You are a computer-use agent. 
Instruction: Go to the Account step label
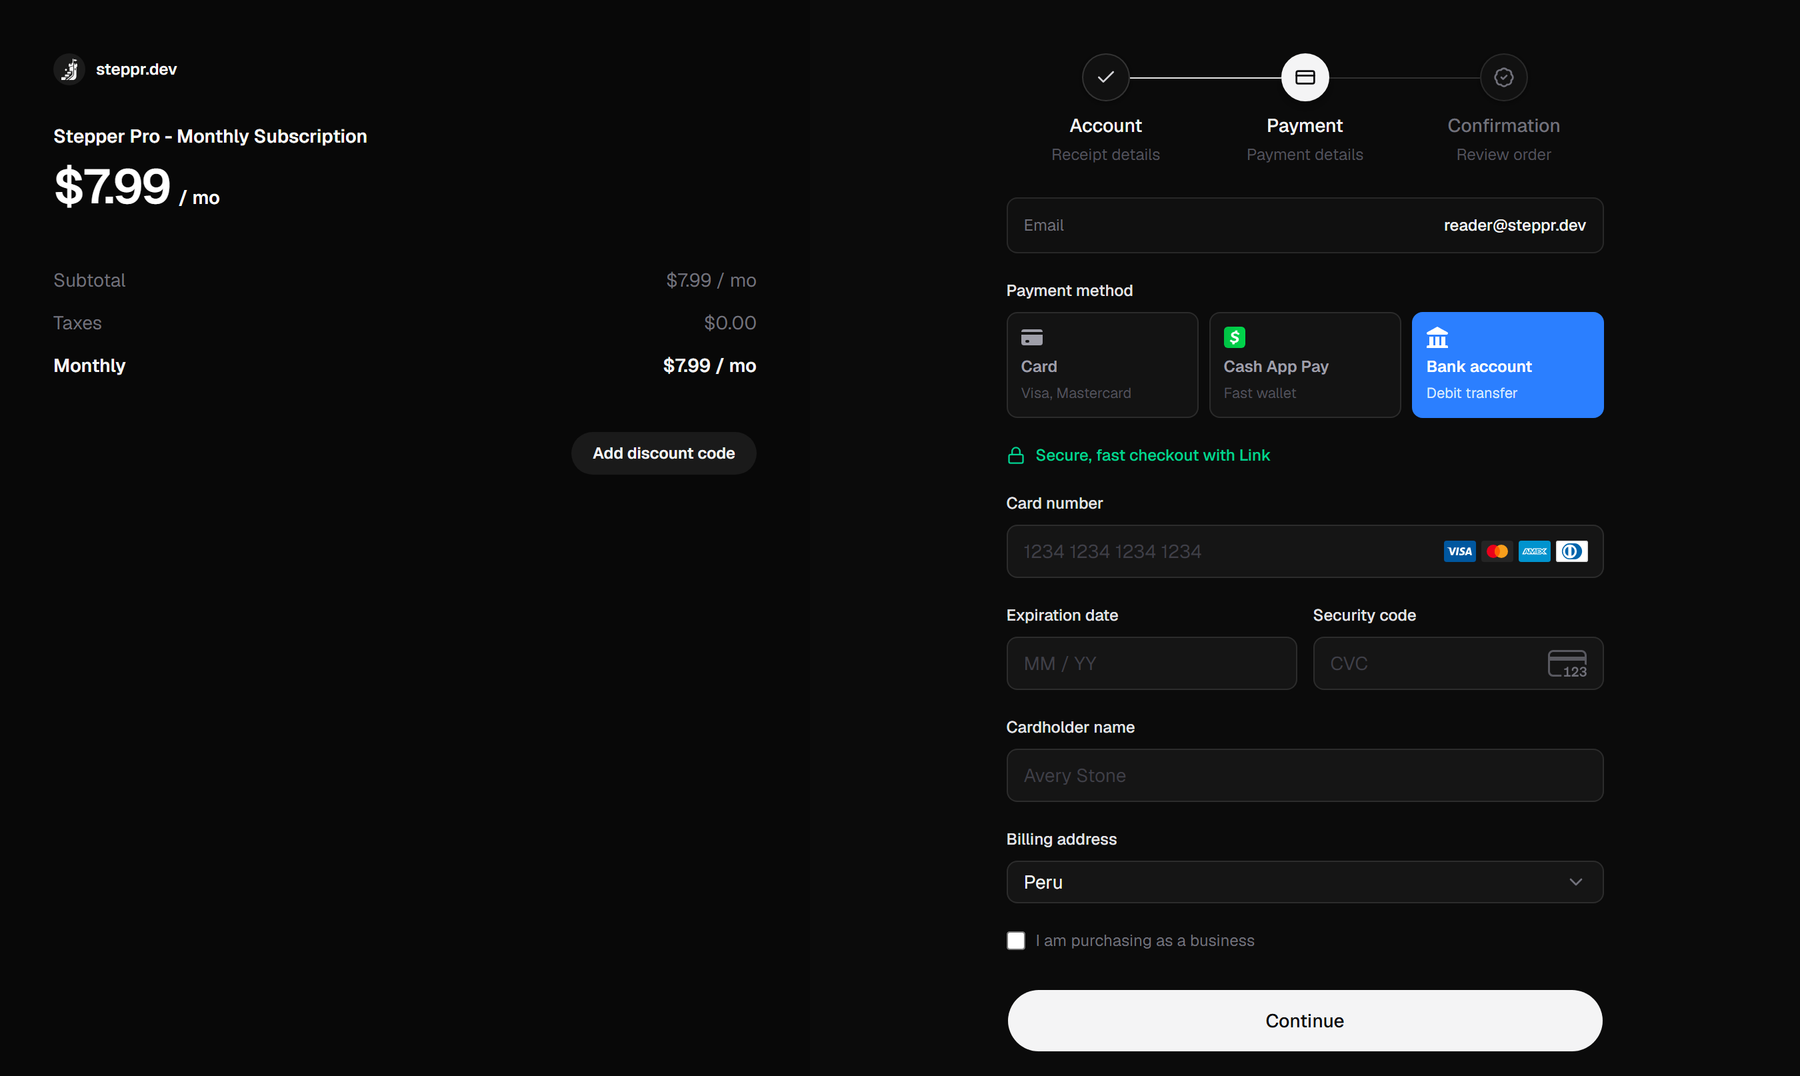coord(1105,125)
